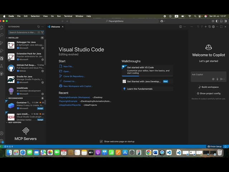Screen dimensions: 229x172
Task: Toggle Show welcome page on startup checkbox
Action: pos(101,142)
